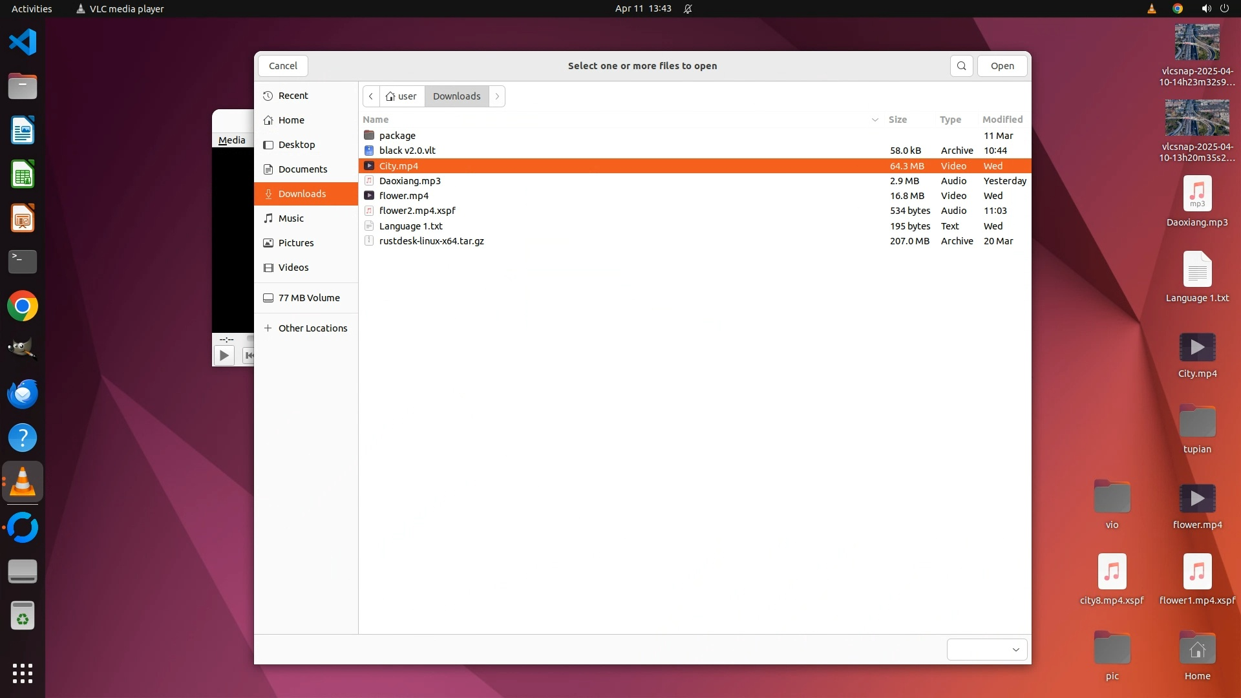
Task: Go back with path bar left chevron
Action: click(x=371, y=96)
